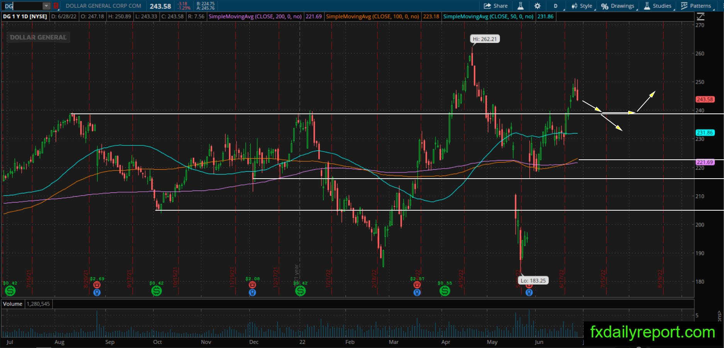Click the cyan 231.86 SMA axis tag
Viewport: 724px width, 348px height.
(705, 132)
